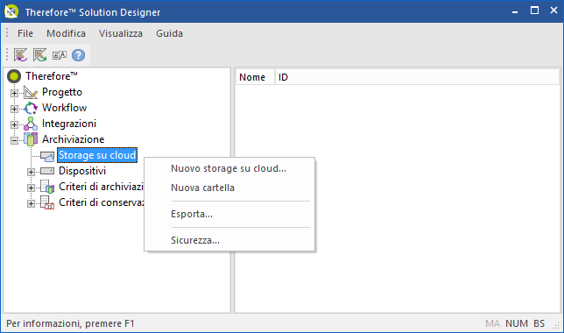Open the File menu
The height and width of the screenshot is (333, 564).
(25, 33)
